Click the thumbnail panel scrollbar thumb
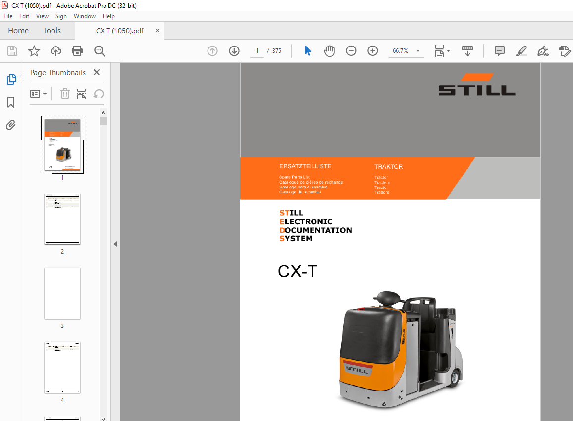573x421 pixels. click(x=103, y=121)
